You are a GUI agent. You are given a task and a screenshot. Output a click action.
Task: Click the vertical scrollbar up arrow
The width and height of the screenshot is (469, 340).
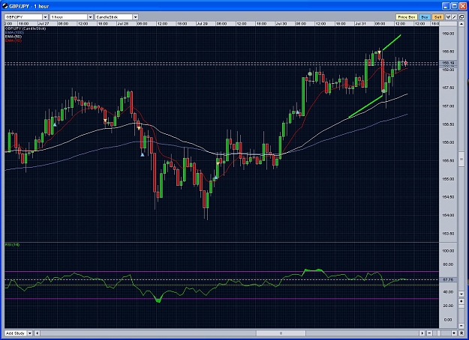461,25
